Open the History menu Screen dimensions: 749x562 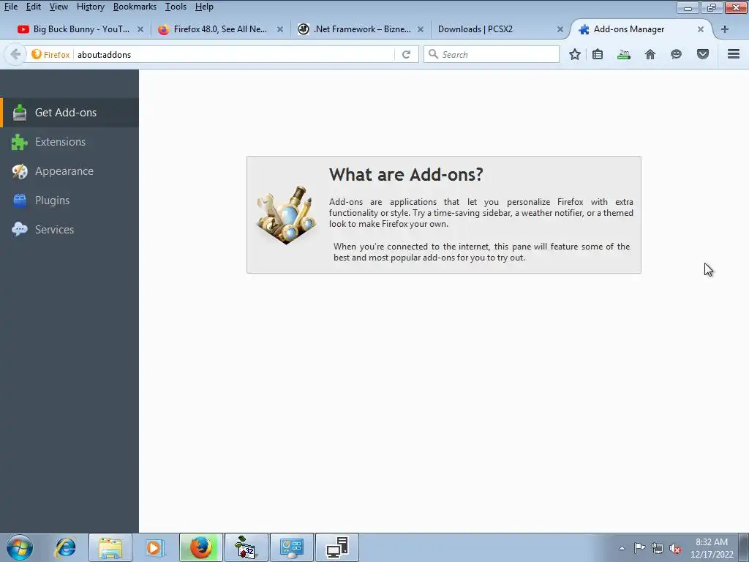tap(90, 7)
